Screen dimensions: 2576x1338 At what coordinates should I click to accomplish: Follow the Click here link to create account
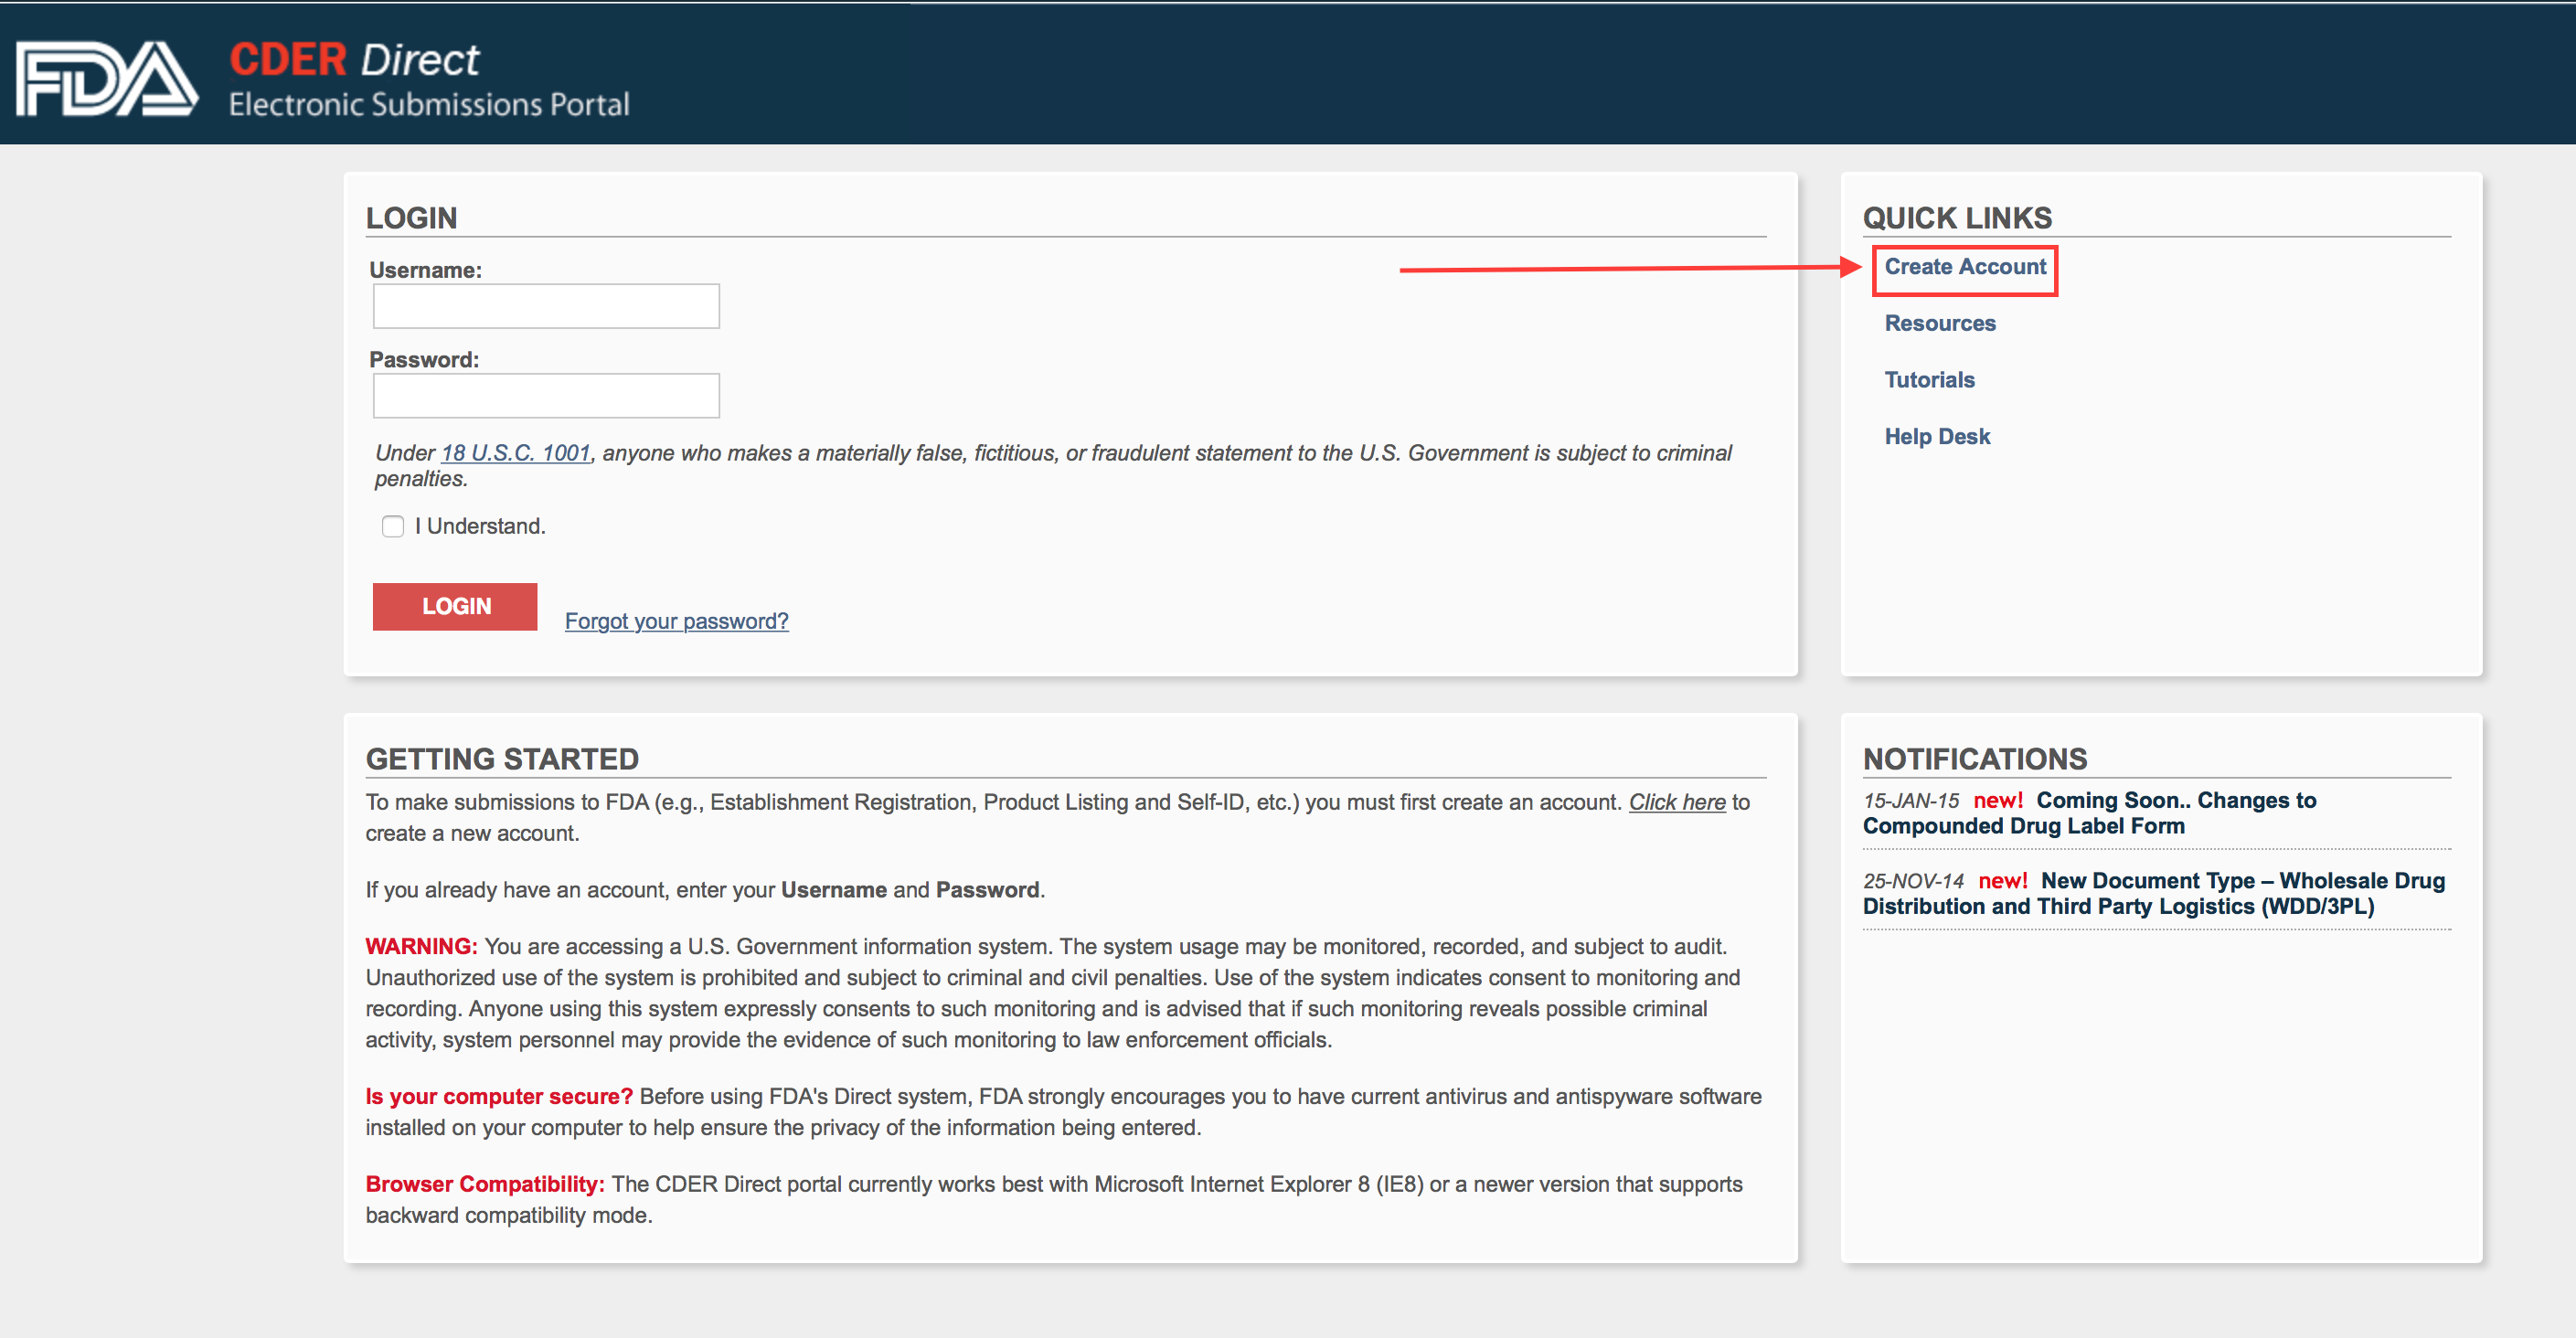coord(1676,802)
